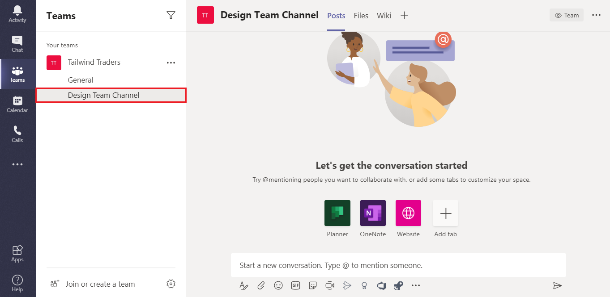Open the sticker picker
The image size is (610, 297).
pos(313,285)
